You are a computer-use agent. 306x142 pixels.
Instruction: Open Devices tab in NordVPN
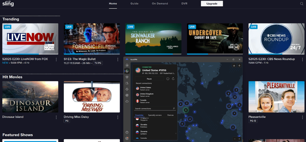[x=170, y=115]
